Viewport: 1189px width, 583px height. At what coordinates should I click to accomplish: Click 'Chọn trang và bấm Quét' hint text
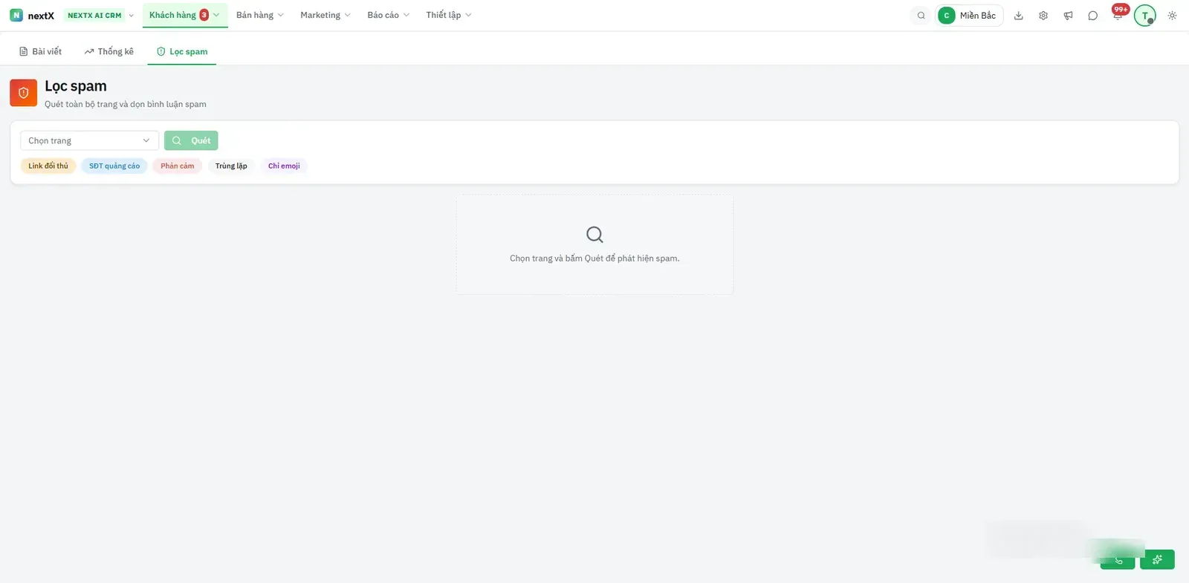[x=594, y=258]
